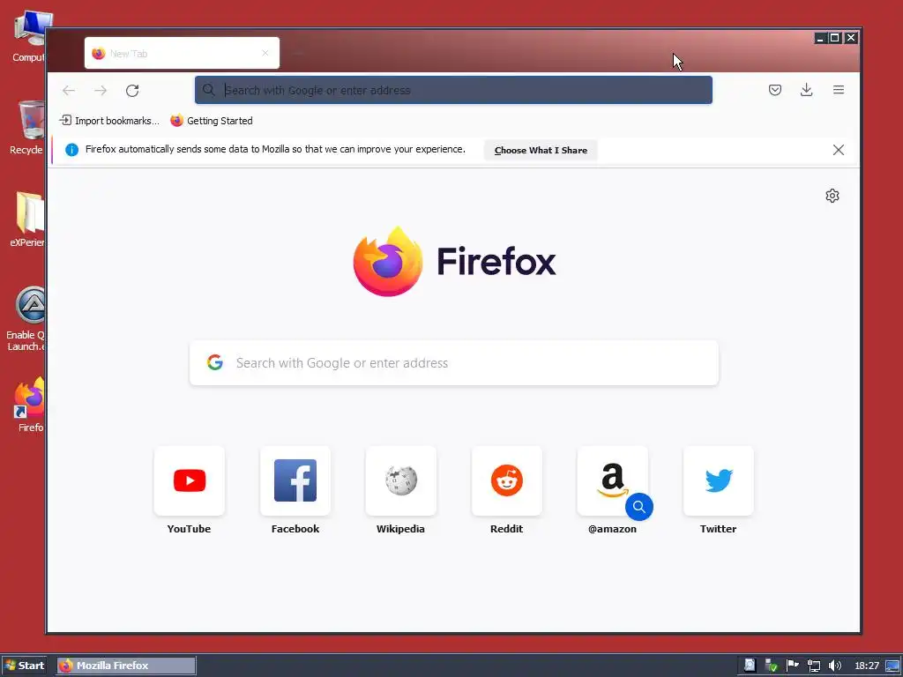Click the info icon in notification bar

(x=71, y=150)
